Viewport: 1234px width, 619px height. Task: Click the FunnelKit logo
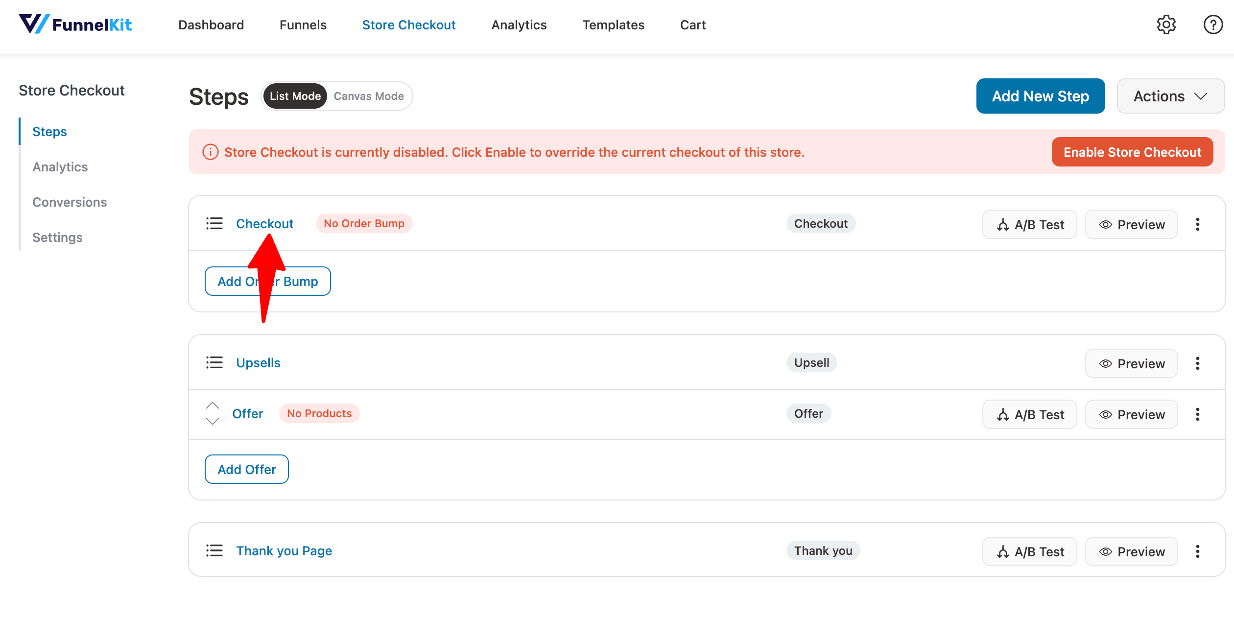click(75, 24)
